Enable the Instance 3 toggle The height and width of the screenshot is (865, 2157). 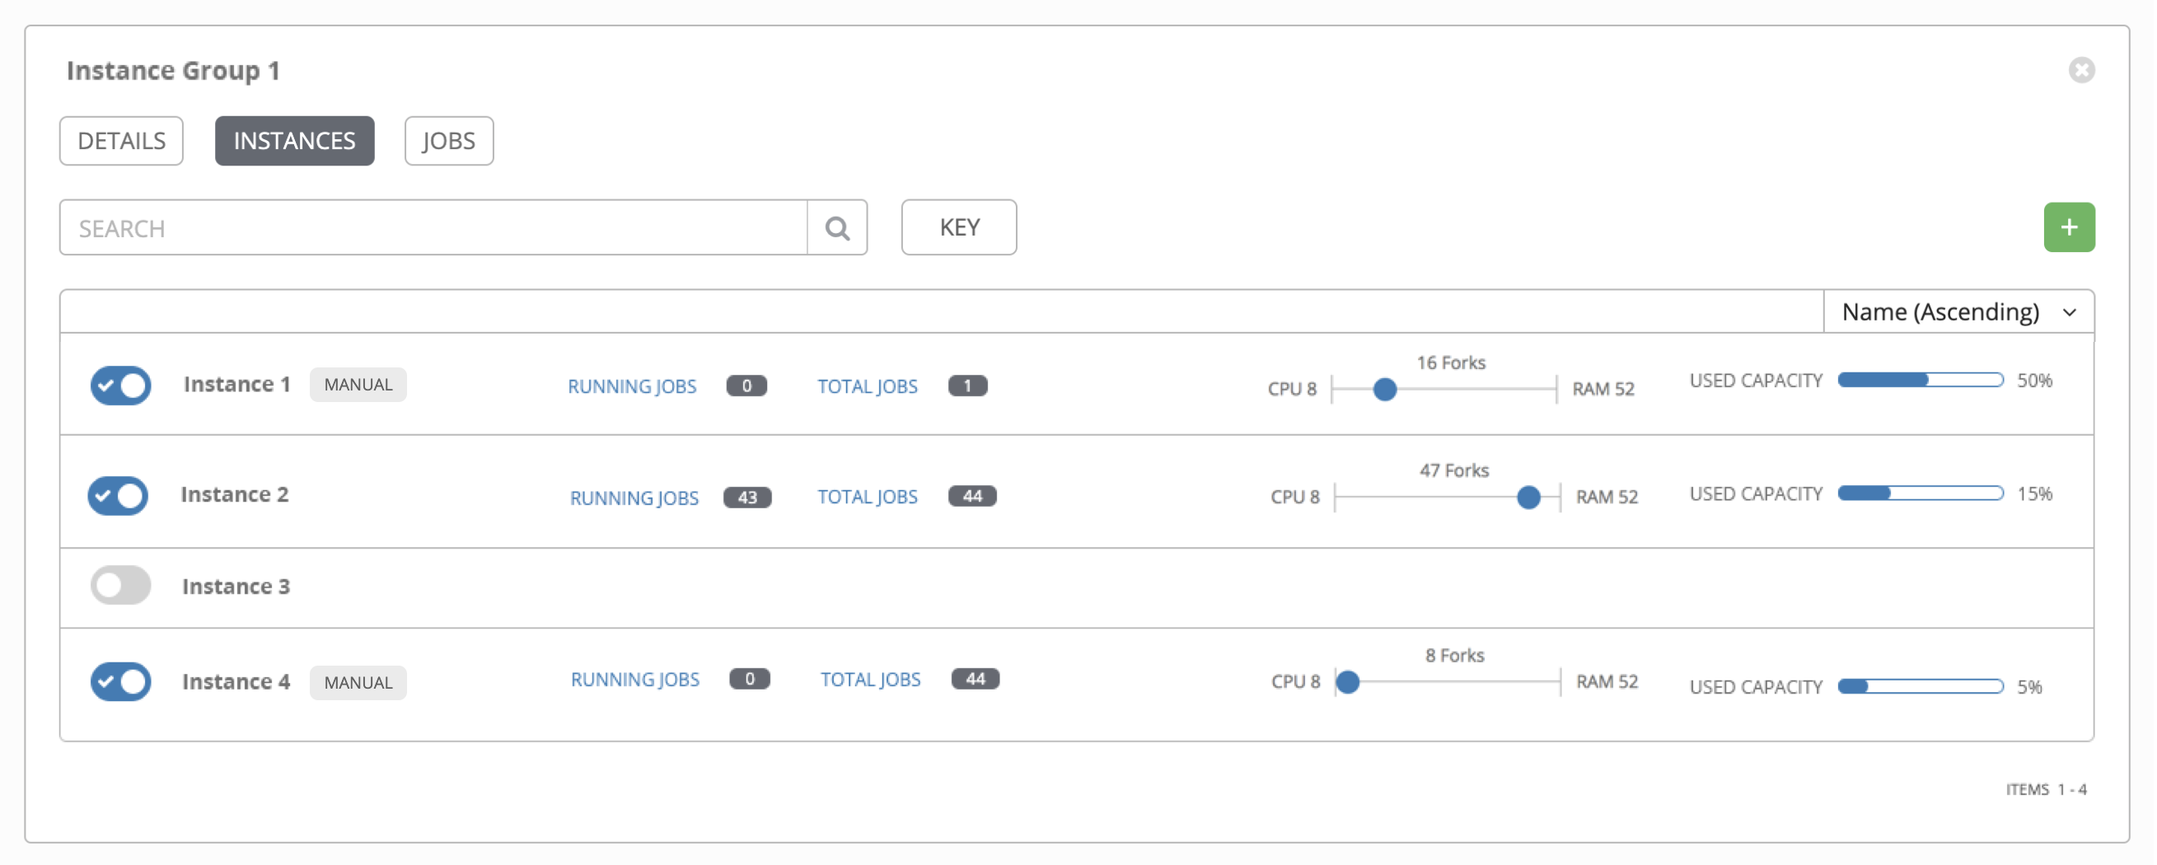point(120,586)
